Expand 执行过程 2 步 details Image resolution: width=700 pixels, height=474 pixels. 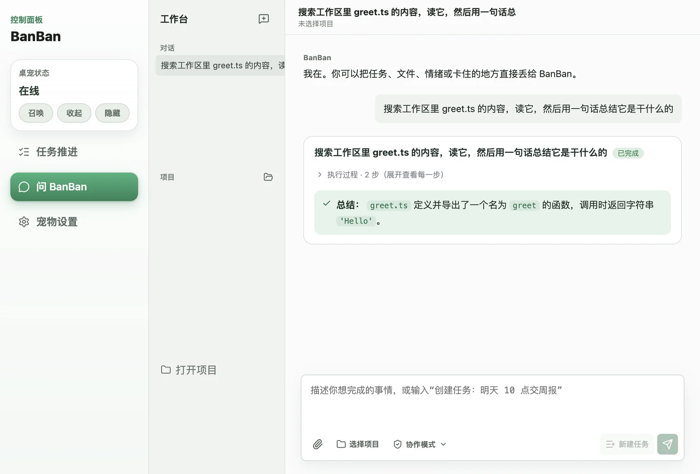pyautogui.click(x=381, y=174)
